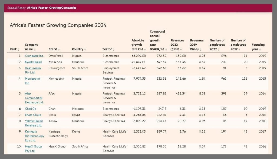Sort companies by Sector
Image resolution: width=277 pixels, height=159 pixels.
click(113, 49)
